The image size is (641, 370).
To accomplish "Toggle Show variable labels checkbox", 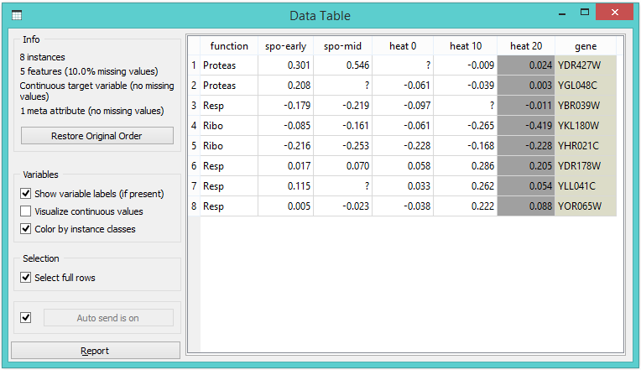I will (x=26, y=194).
